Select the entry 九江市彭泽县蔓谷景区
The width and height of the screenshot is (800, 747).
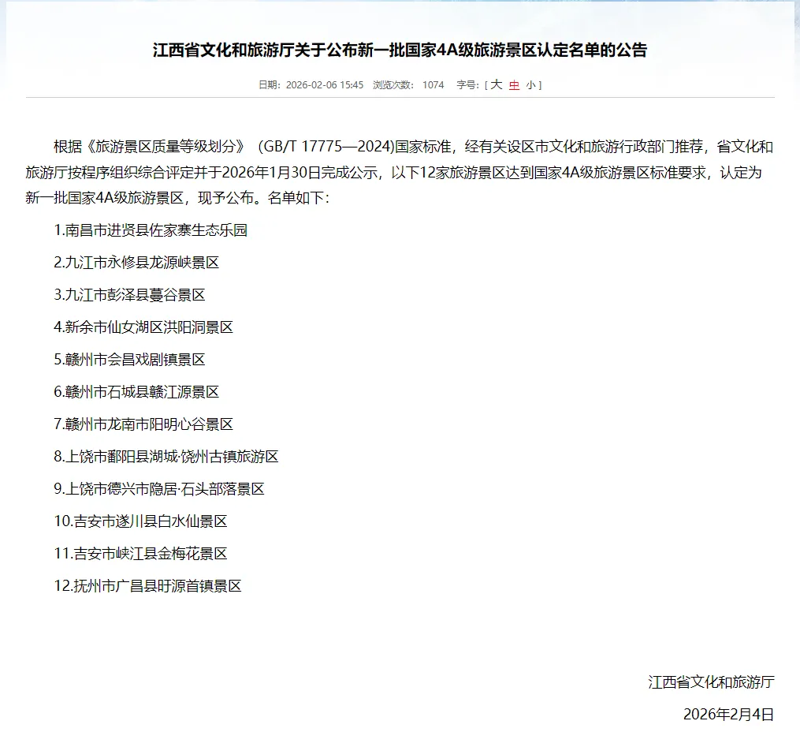click(132, 295)
